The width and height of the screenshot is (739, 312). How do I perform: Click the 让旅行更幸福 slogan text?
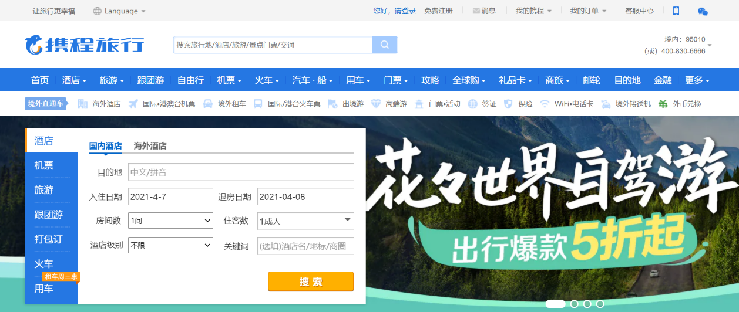53,11
